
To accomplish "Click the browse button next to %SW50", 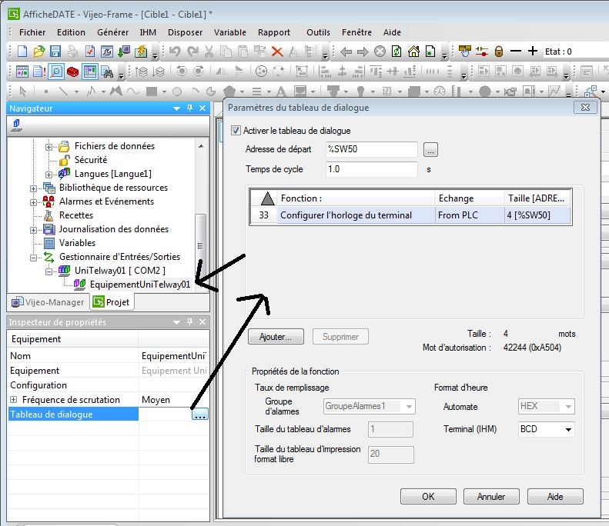I will (x=430, y=149).
